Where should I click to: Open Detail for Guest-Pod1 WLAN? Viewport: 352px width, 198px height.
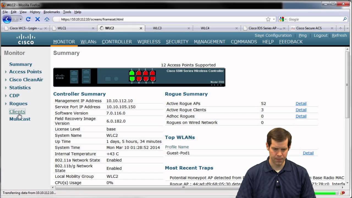coord(308,153)
